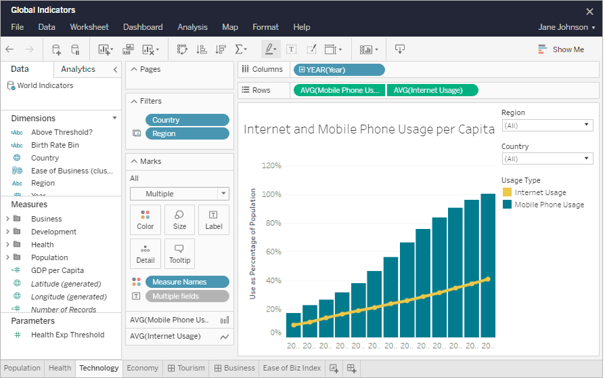Collapse the data pane with the arrow
The width and height of the screenshot is (605, 378).
pos(115,70)
